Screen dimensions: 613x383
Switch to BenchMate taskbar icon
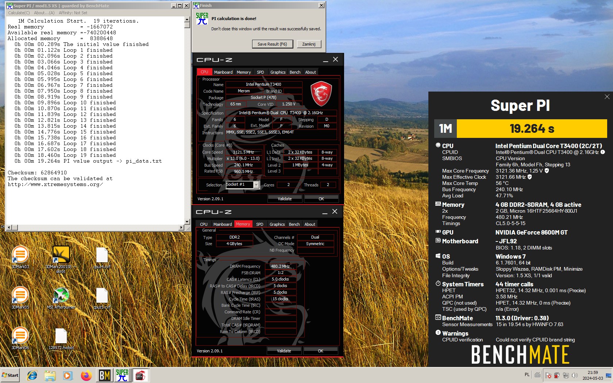pyautogui.click(x=105, y=375)
